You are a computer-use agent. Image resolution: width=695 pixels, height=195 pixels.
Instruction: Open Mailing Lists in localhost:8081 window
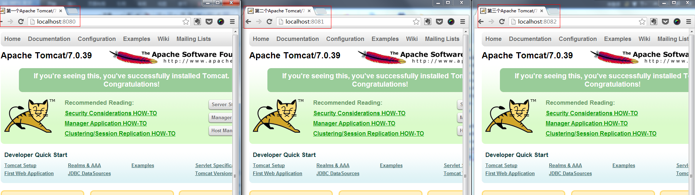click(442, 39)
